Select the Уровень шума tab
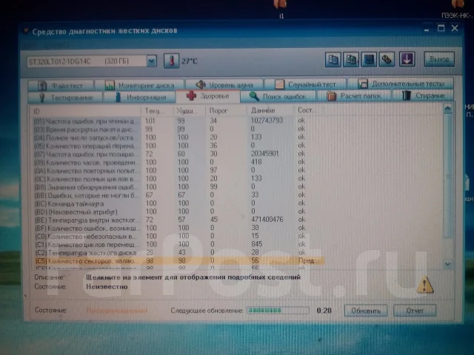Screen dimensions: 474x355 point(224,85)
